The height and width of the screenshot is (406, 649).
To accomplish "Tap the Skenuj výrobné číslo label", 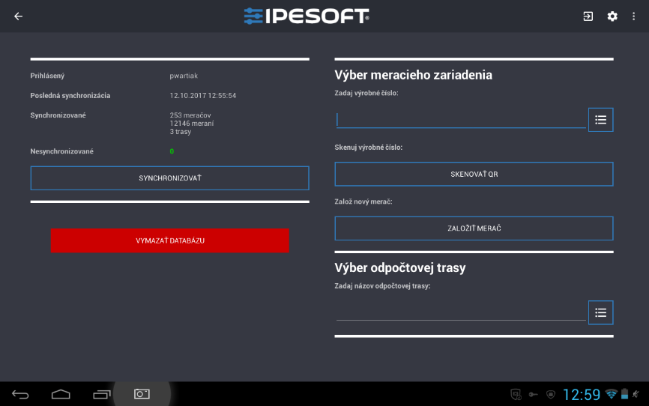I will click(x=369, y=148).
